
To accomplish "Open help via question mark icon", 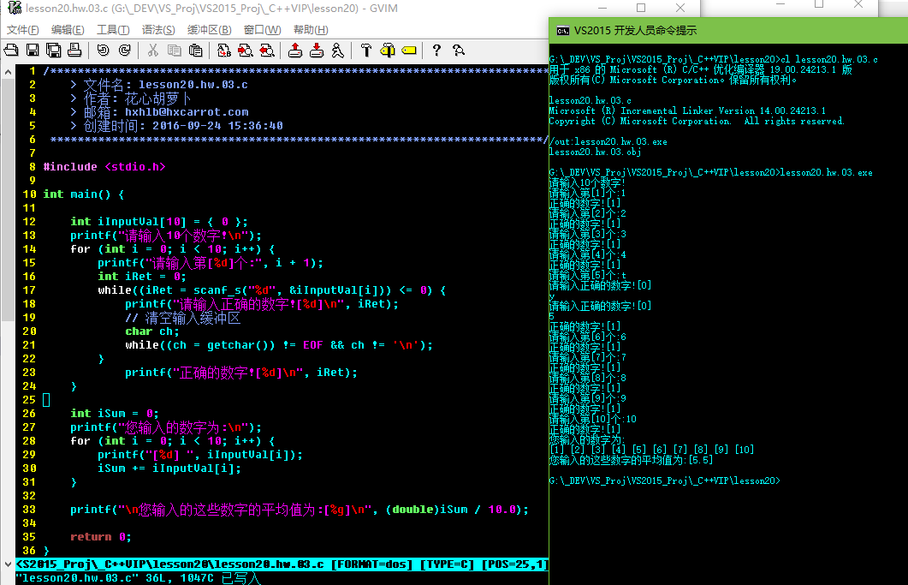I will (x=436, y=51).
